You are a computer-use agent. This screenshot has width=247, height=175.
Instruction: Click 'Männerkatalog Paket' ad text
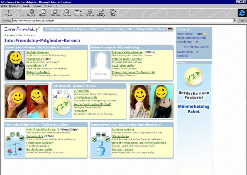click(x=194, y=109)
